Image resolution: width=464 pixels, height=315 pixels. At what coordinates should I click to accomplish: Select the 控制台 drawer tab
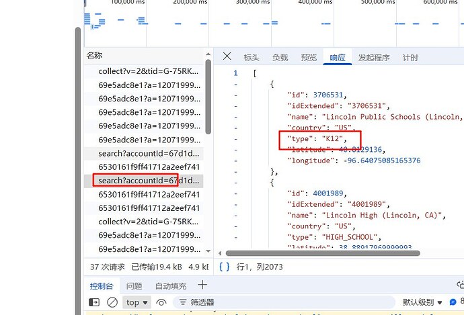pos(102,286)
